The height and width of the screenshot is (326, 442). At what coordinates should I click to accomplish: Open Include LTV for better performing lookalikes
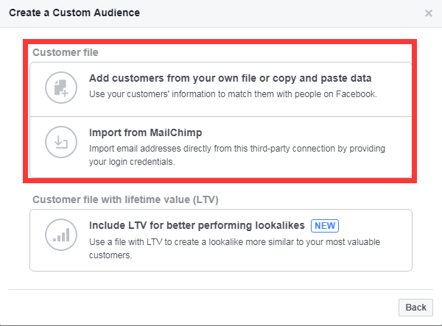(x=221, y=240)
